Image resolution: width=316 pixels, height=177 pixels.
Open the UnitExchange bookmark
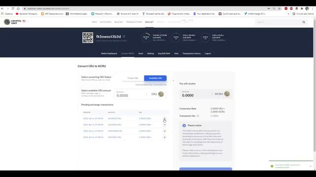pos(255,14)
